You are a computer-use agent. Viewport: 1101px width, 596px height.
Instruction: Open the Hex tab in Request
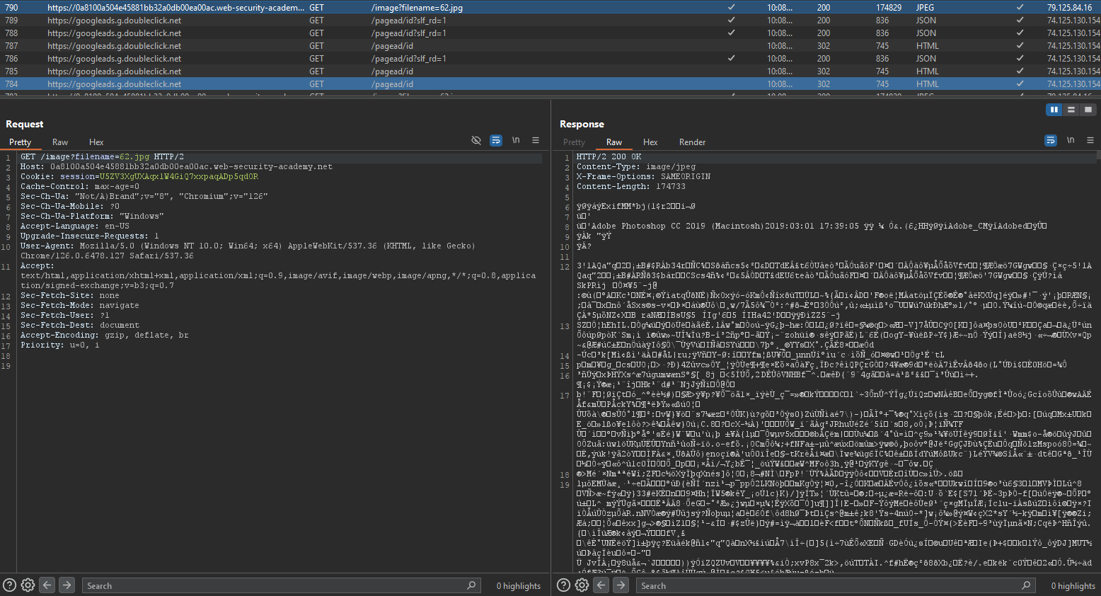pyautogui.click(x=96, y=142)
